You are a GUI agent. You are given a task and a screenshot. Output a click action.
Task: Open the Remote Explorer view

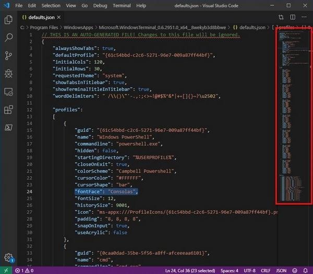8,92
